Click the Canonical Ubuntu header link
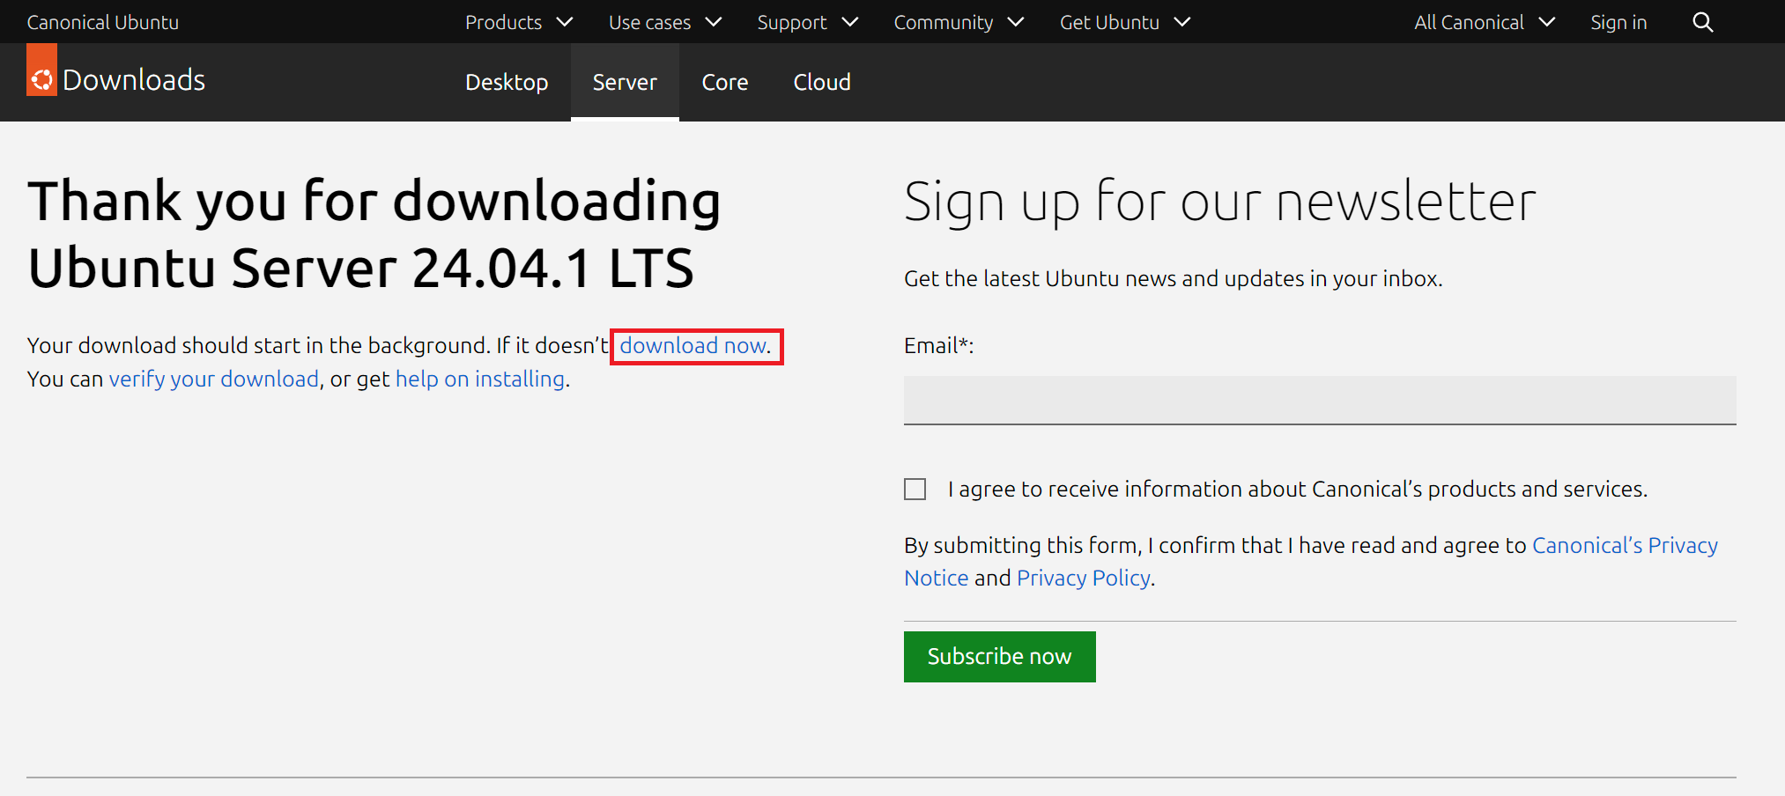Viewport: 1785px width, 796px height. pyautogui.click(x=103, y=22)
